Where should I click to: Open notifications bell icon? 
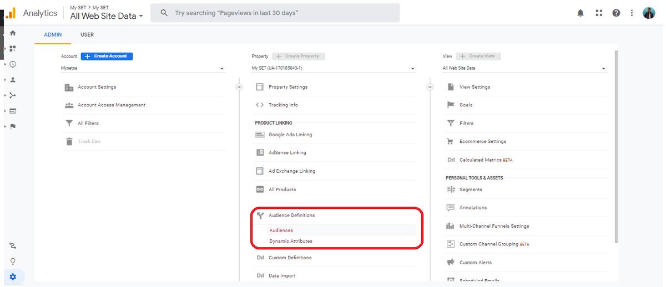pyautogui.click(x=581, y=13)
